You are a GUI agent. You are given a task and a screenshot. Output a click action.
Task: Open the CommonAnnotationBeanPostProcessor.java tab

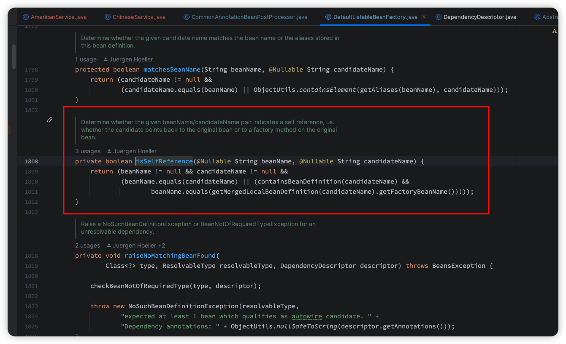pos(245,17)
